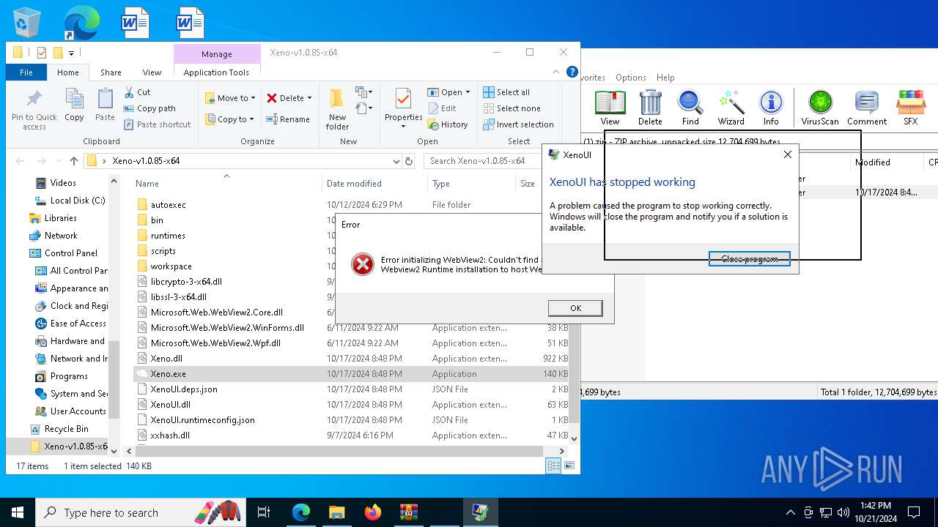Click Select all in ribbon
The width and height of the screenshot is (938, 527).
[506, 92]
